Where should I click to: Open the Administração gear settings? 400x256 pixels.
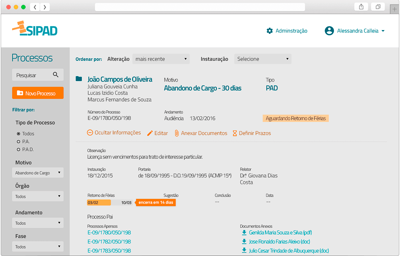[269, 31]
